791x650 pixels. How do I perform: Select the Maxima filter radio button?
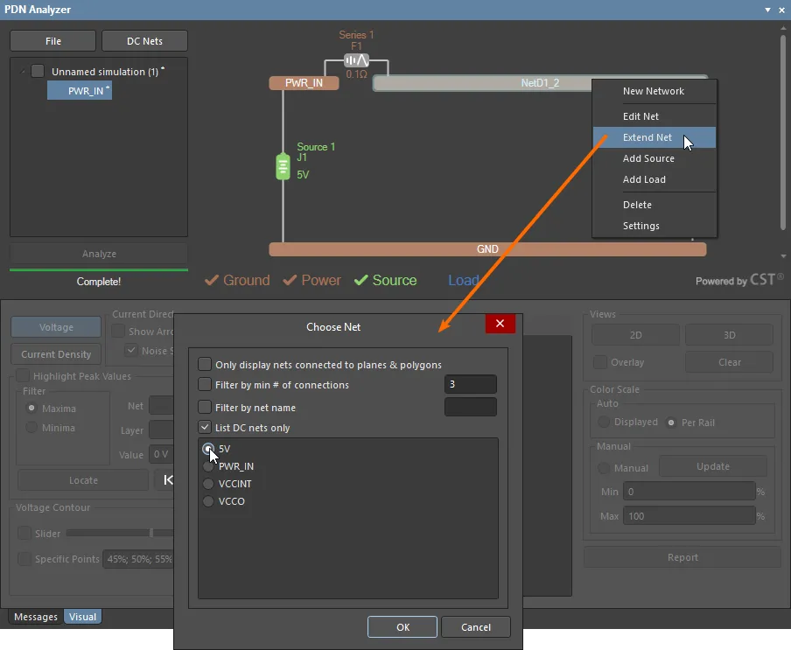point(31,408)
